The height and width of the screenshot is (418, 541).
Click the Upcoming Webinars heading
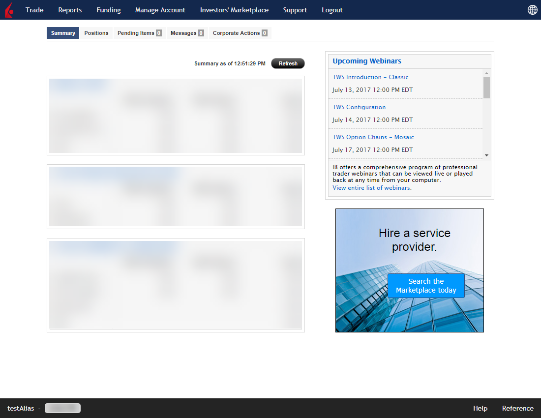(367, 61)
